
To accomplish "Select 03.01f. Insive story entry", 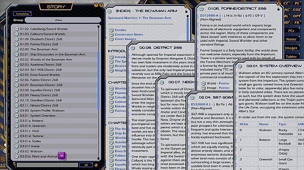I will [56, 146].
